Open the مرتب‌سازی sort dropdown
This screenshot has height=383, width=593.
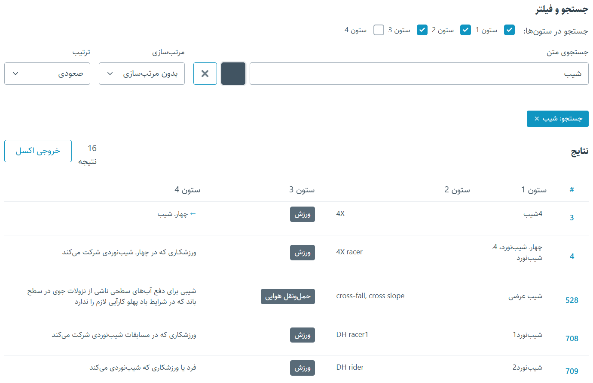pyautogui.click(x=142, y=74)
